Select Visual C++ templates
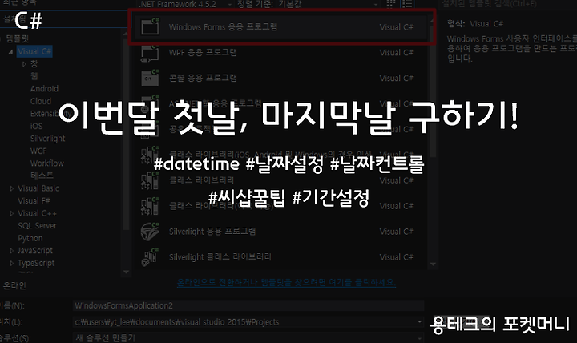The height and width of the screenshot is (343, 577). (37, 213)
